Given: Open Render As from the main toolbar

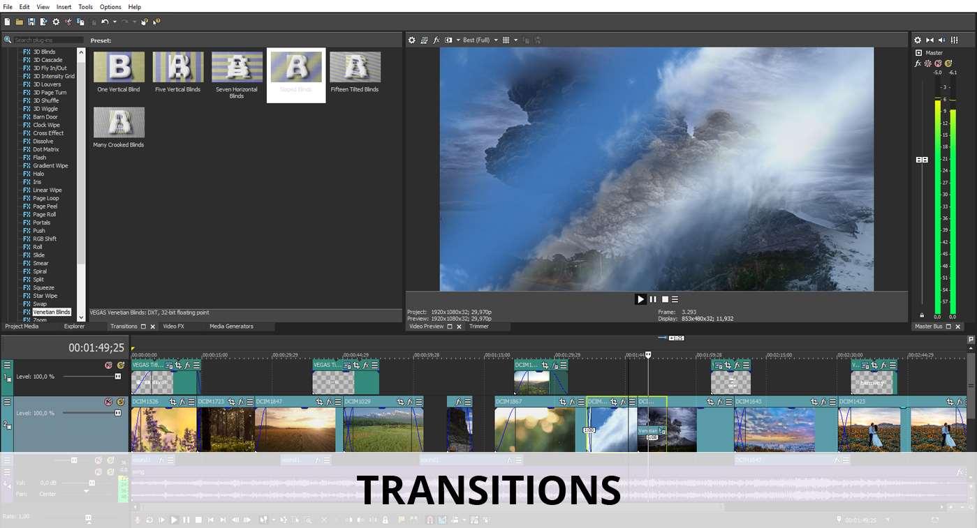Looking at the screenshot, I should (43, 22).
